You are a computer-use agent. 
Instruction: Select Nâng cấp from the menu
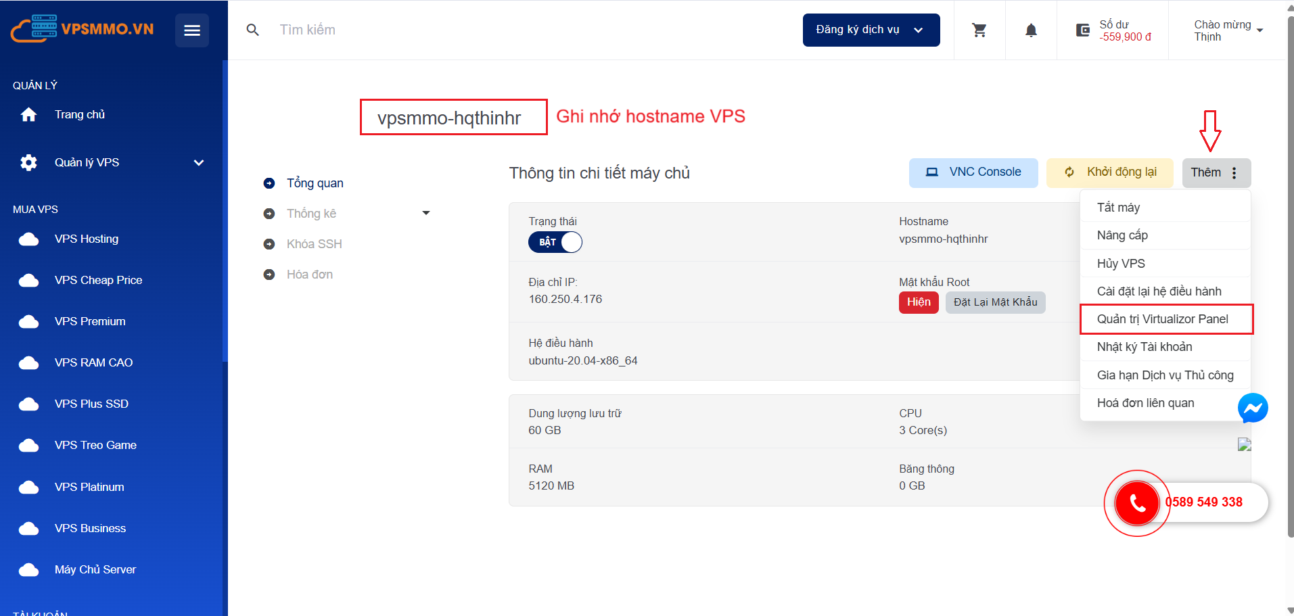pyautogui.click(x=1165, y=235)
